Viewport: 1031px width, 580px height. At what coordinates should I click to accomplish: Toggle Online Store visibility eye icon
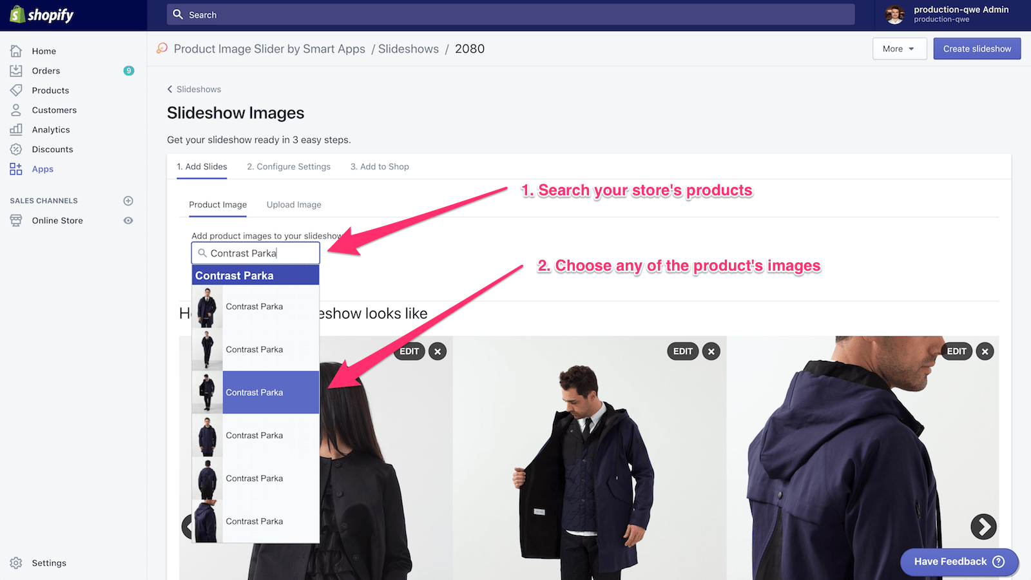pos(128,220)
